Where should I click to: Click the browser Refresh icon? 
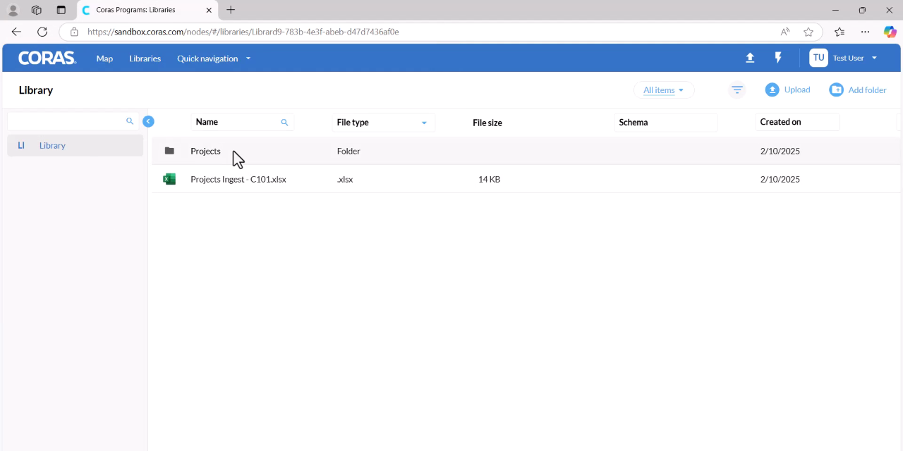pyautogui.click(x=42, y=32)
